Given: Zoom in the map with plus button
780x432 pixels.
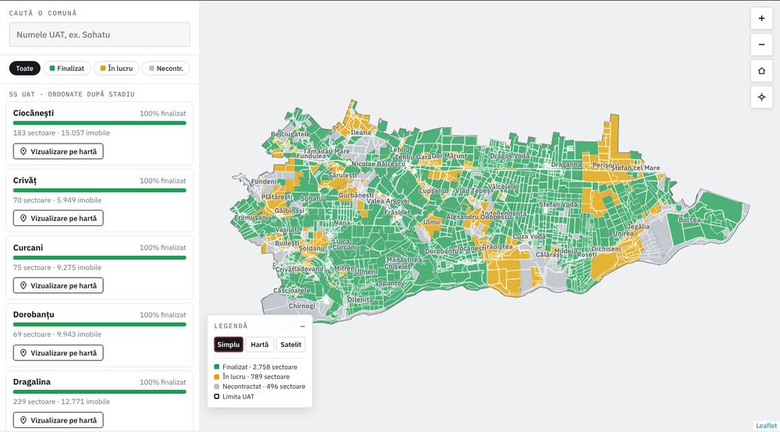Looking at the screenshot, I should click(x=761, y=19).
